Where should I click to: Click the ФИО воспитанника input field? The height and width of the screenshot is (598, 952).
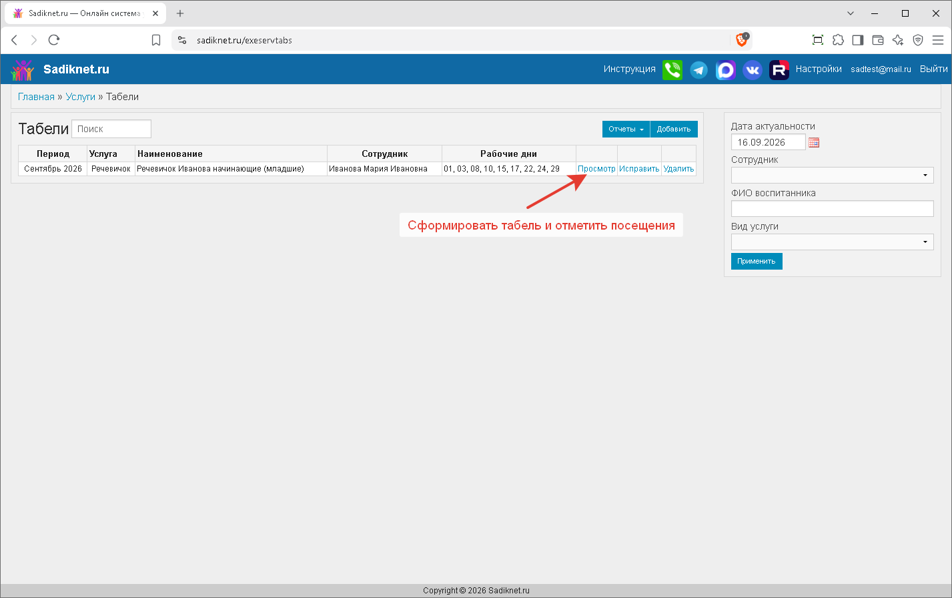[x=833, y=208]
